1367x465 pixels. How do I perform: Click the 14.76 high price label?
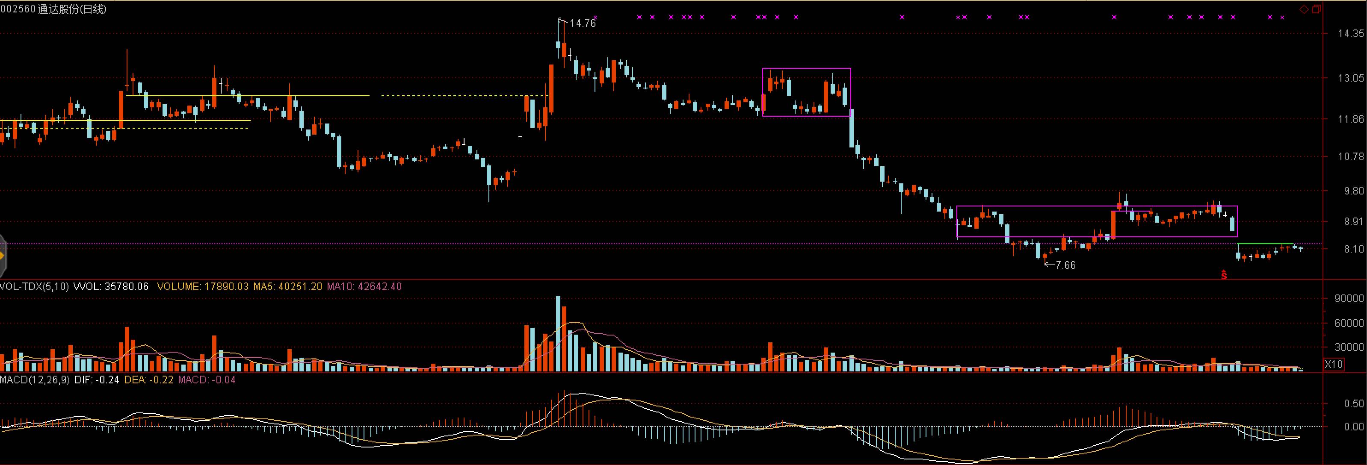(582, 24)
